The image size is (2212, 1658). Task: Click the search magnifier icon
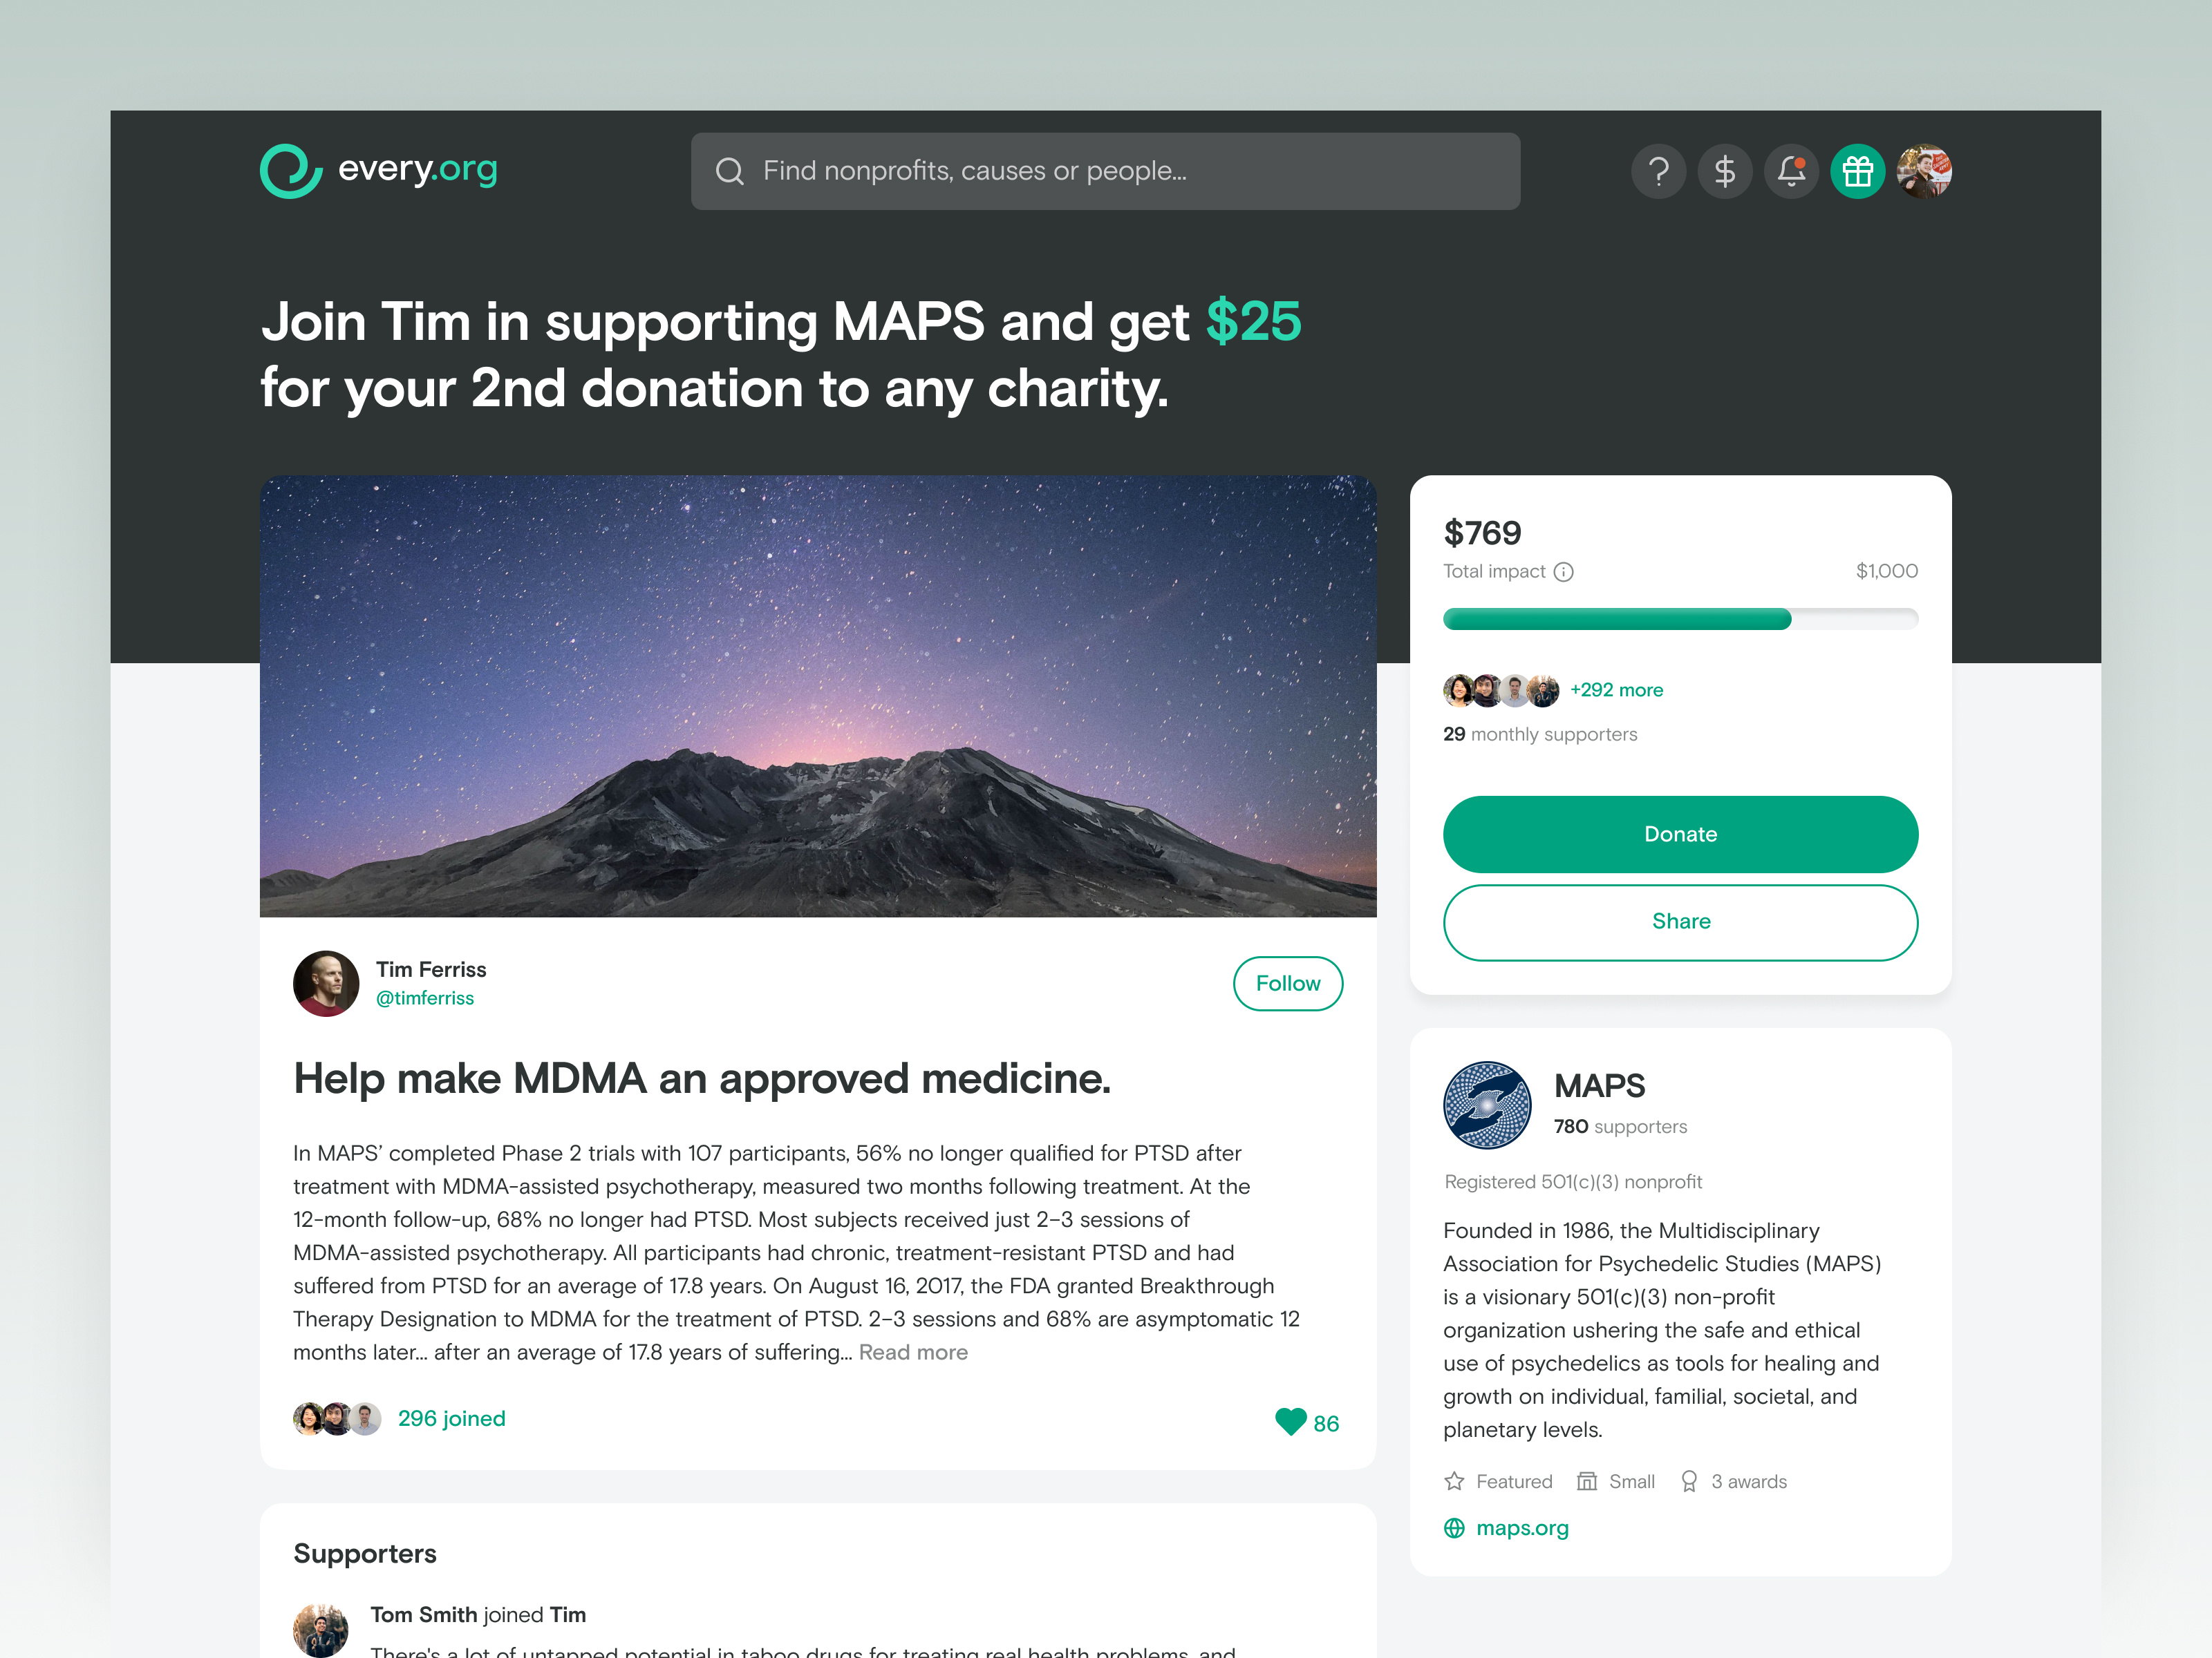coord(730,171)
